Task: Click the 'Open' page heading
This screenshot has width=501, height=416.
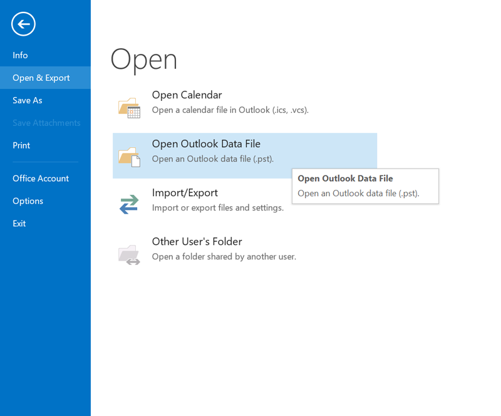Action: click(x=144, y=60)
